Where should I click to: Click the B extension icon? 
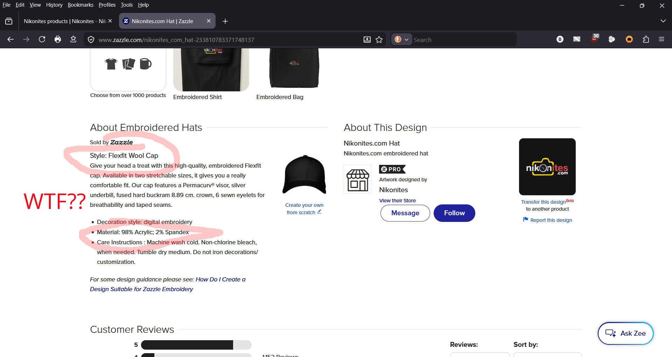pyautogui.click(x=560, y=39)
